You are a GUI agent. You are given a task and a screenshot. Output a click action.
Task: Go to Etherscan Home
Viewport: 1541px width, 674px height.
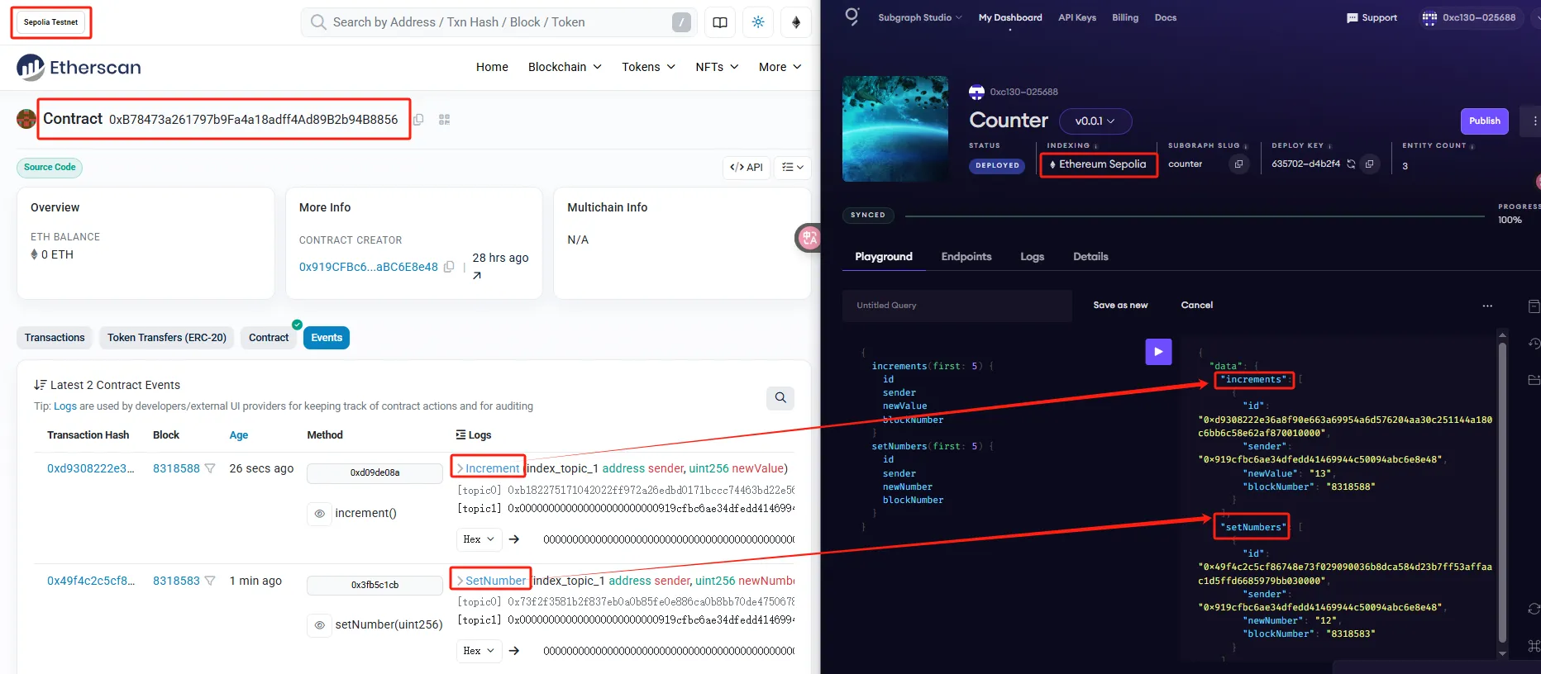(492, 67)
